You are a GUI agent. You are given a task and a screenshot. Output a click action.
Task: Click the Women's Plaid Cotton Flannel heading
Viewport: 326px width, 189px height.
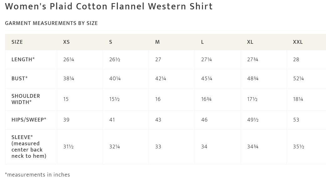[x=109, y=6]
